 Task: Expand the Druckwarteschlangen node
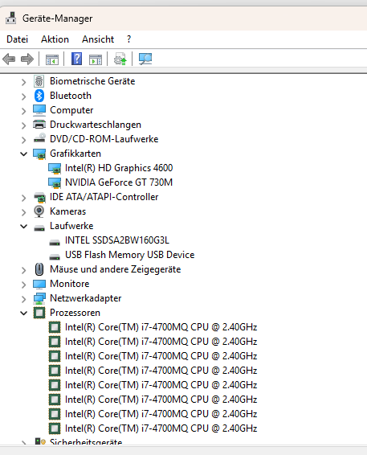pyautogui.click(x=24, y=125)
